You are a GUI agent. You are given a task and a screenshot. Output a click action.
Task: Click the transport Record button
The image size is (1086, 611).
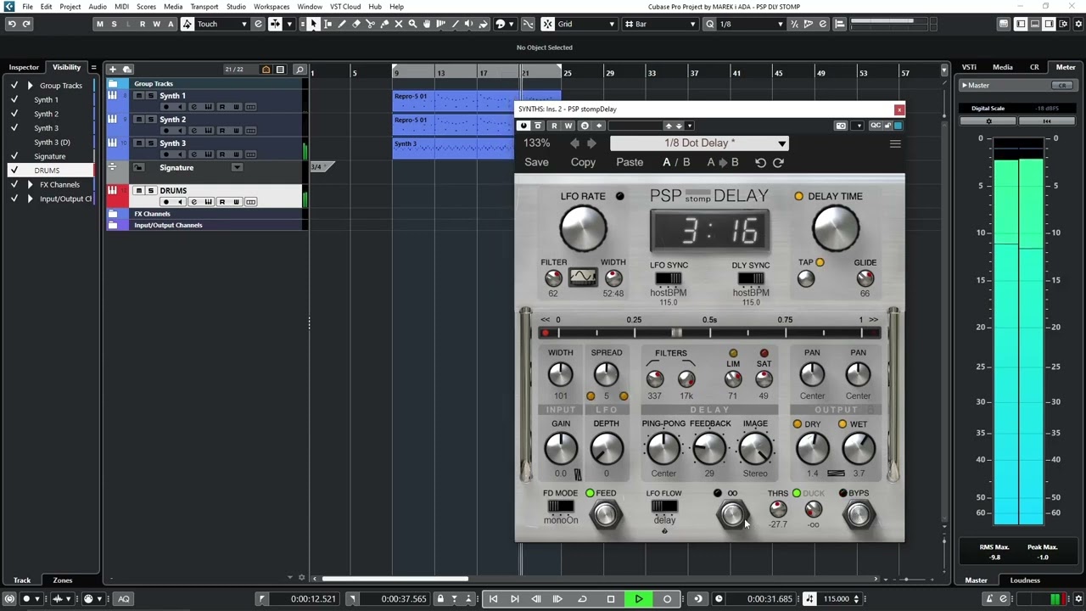coord(667,599)
